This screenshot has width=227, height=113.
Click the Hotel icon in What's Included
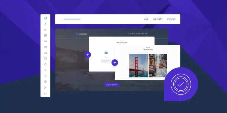click(x=106, y=53)
